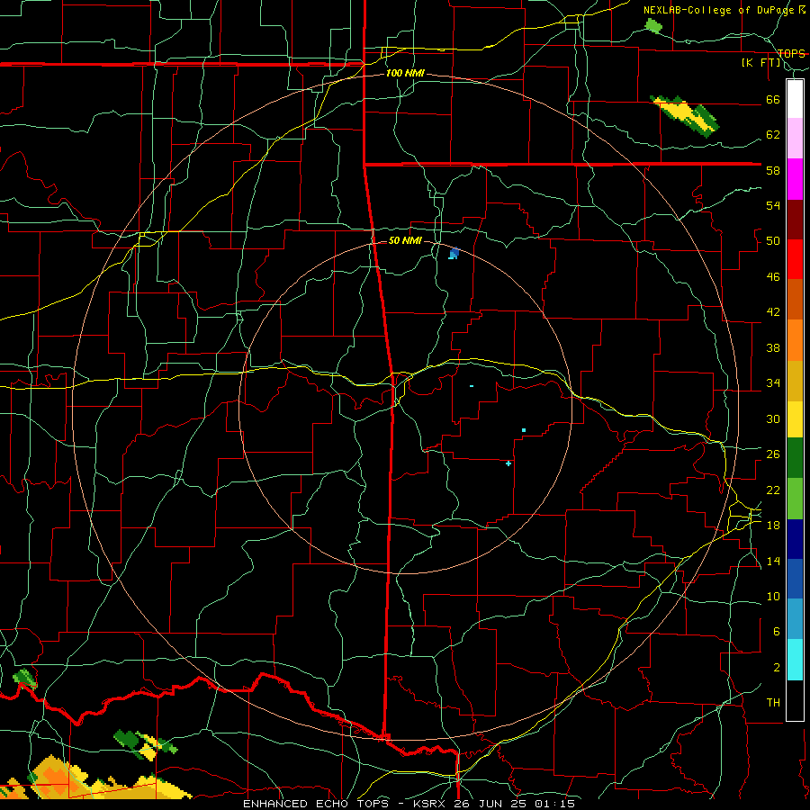The height and width of the screenshot is (810, 810).
Task: Click the "22" legend value
Action: point(773,490)
